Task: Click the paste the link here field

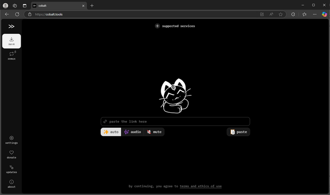Action: (175, 121)
